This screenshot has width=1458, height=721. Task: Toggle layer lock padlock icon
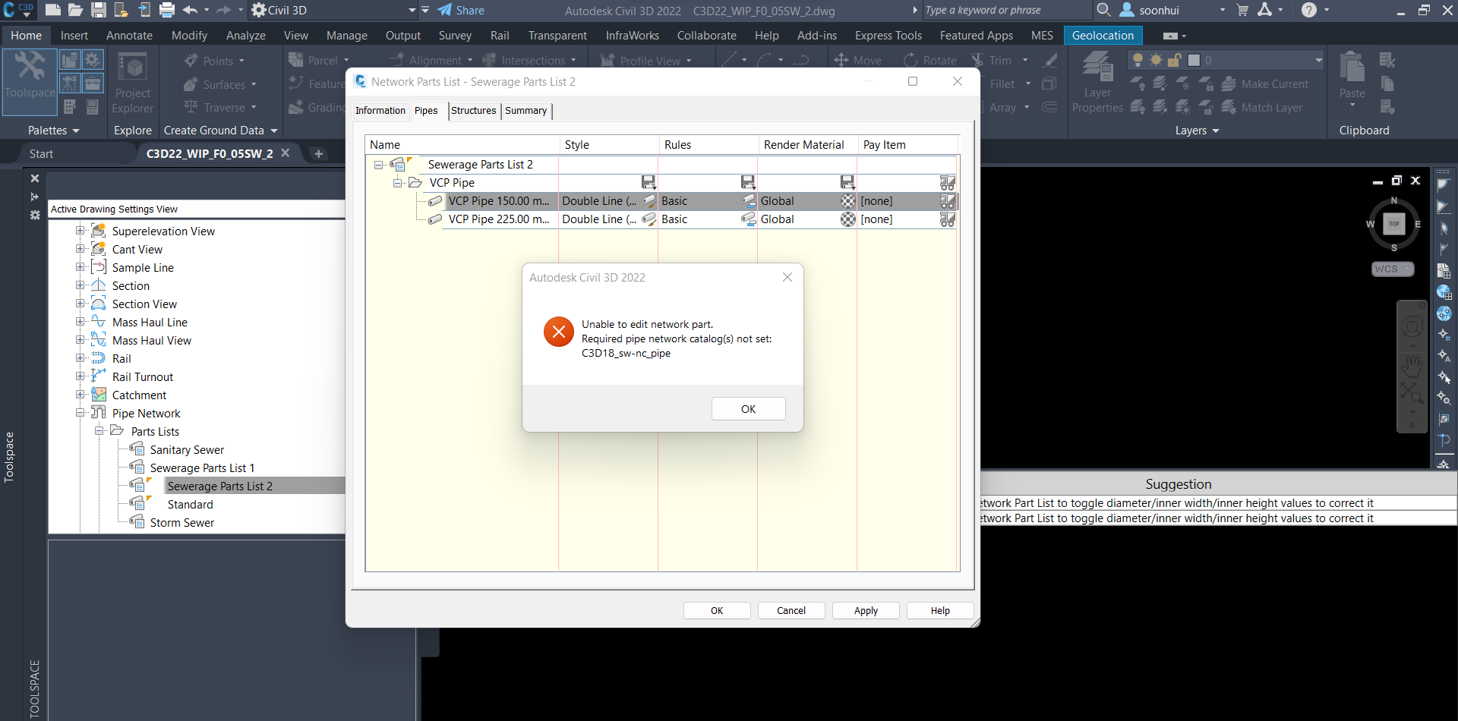pos(1174,60)
